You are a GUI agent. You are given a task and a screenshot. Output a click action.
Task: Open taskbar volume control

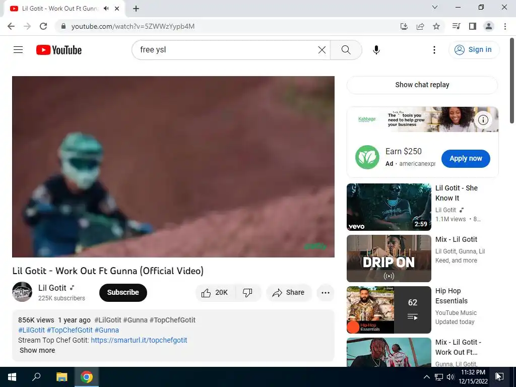[450, 377]
